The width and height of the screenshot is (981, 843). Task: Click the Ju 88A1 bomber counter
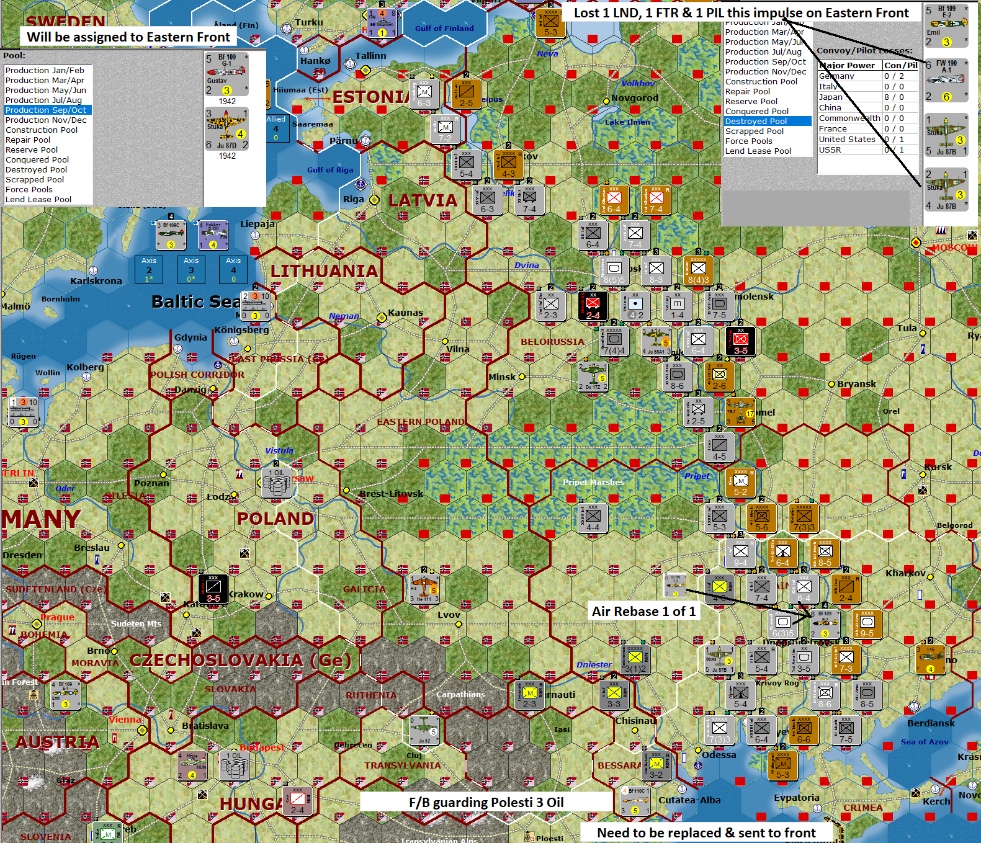(x=656, y=341)
